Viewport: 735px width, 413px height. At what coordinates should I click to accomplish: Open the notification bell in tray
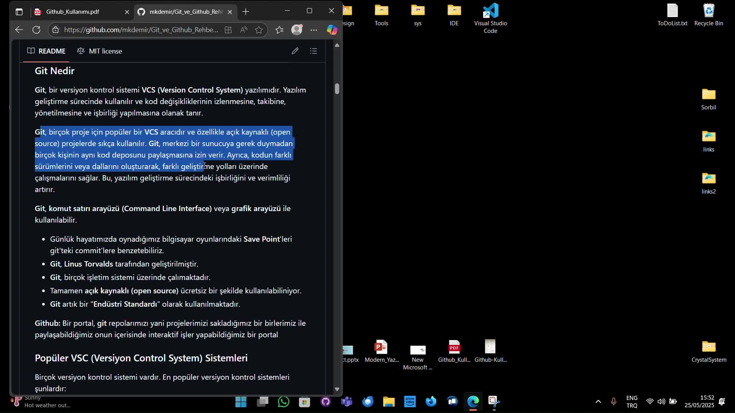point(722,402)
